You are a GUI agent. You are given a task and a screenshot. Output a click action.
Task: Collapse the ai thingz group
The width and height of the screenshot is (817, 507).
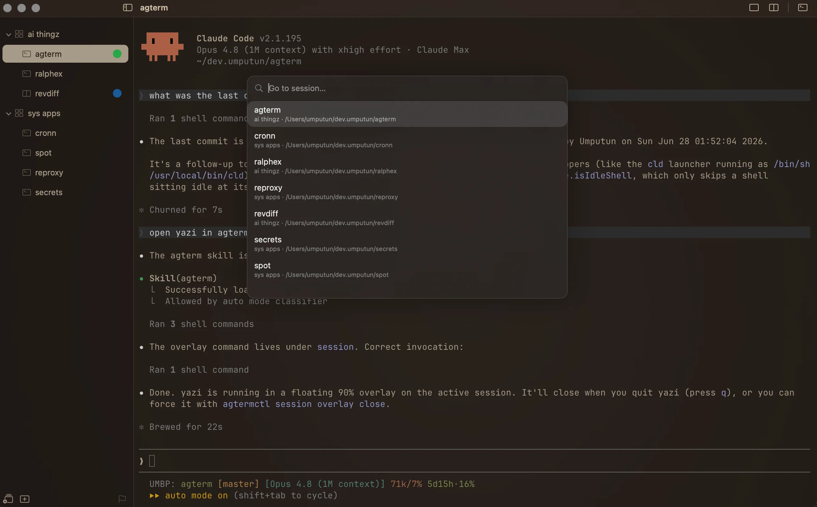(9, 34)
